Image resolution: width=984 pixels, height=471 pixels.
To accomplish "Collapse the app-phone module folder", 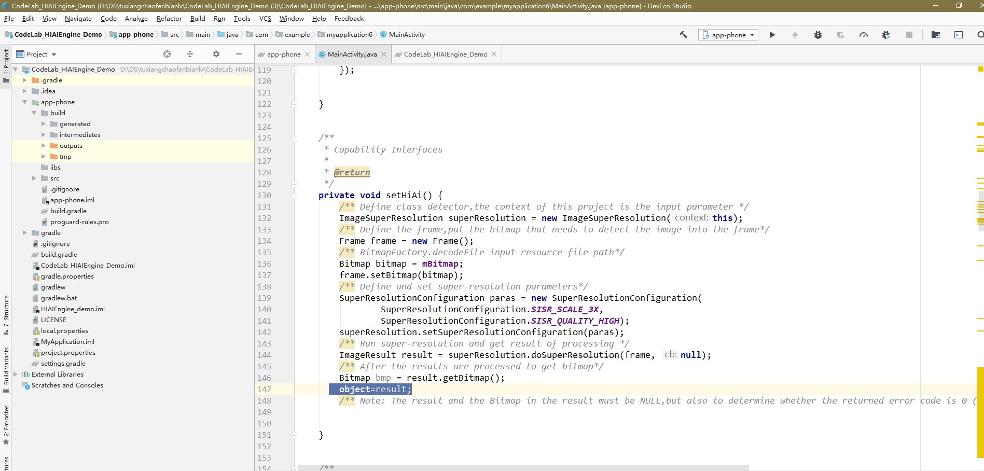I will 24,102.
